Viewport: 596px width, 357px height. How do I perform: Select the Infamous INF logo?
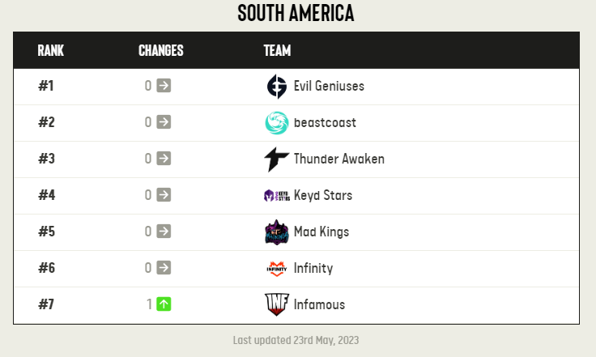click(x=277, y=304)
